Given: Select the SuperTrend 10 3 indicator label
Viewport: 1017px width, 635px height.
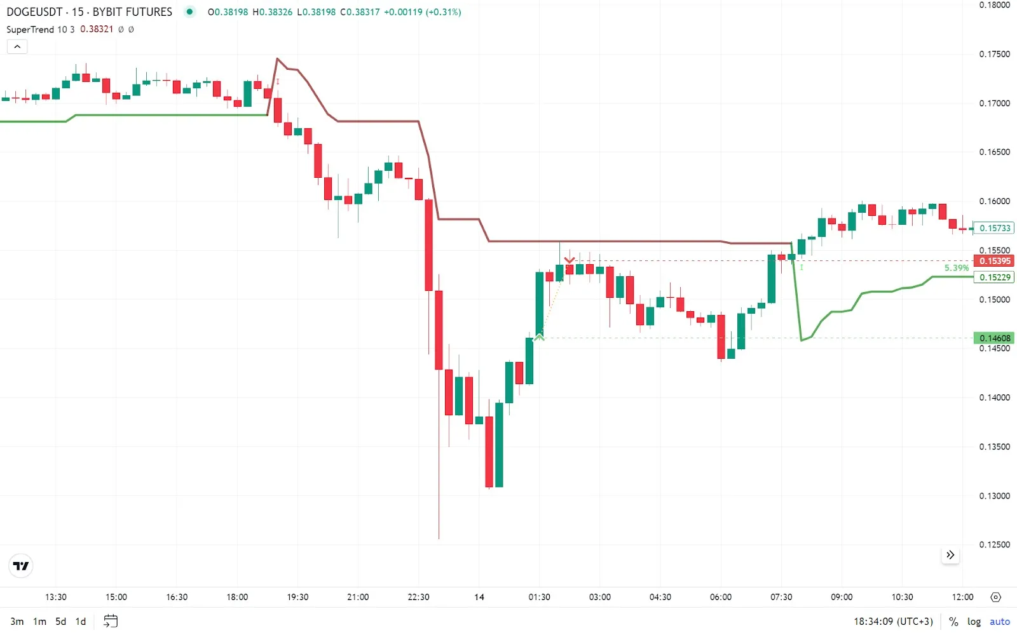Looking at the screenshot, I should (x=40, y=29).
